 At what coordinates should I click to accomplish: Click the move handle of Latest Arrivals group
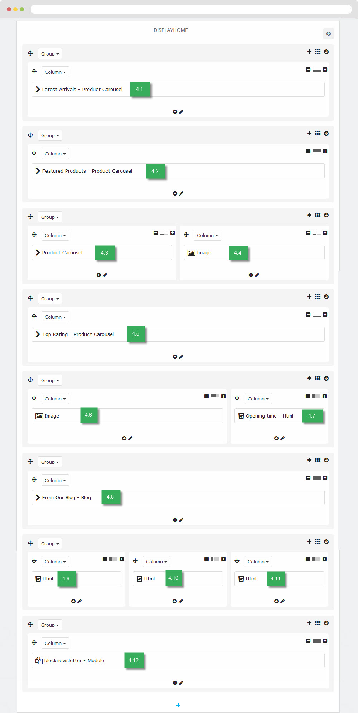click(x=30, y=53)
